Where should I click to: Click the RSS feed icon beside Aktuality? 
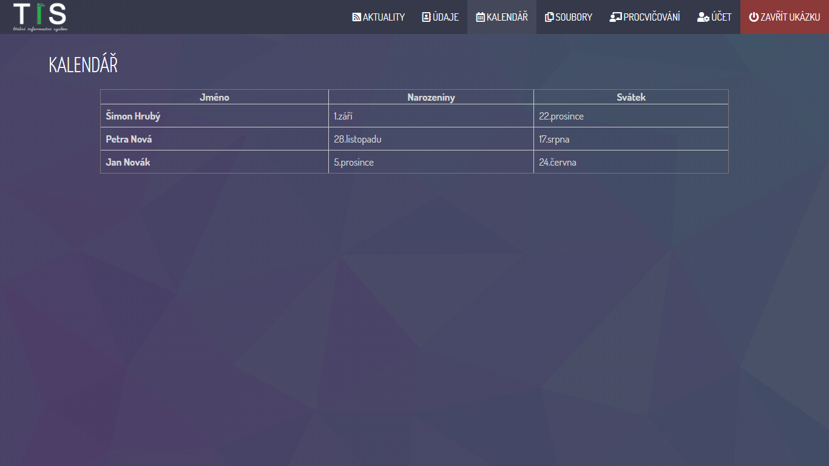[356, 17]
